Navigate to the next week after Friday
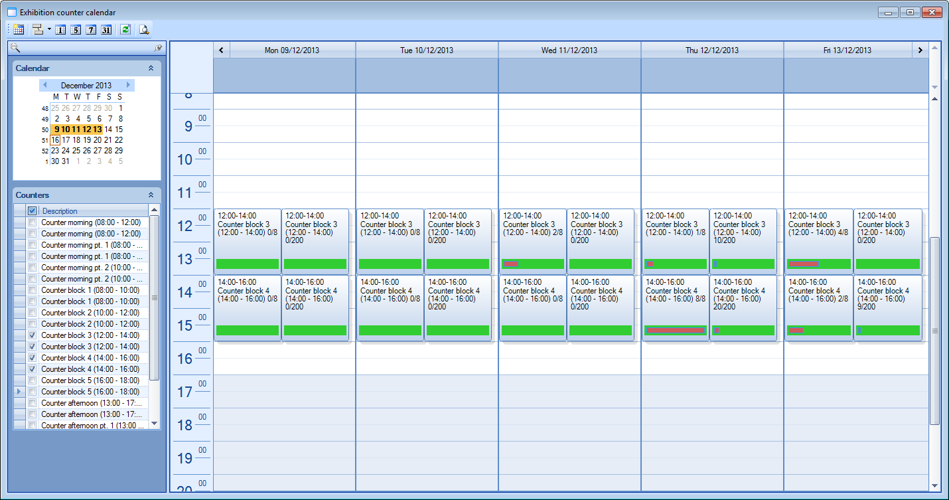Image resolution: width=949 pixels, height=500 pixels. pos(920,50)
